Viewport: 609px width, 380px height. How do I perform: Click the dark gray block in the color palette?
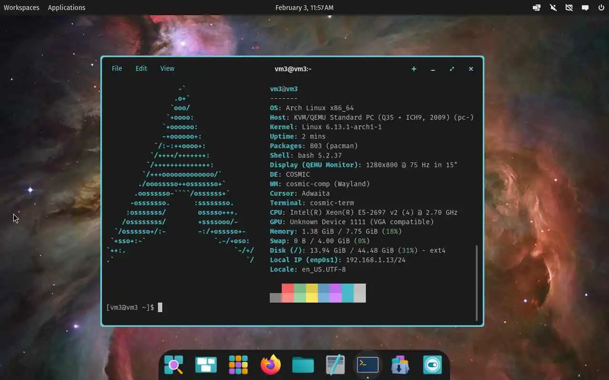pos(275,298)
